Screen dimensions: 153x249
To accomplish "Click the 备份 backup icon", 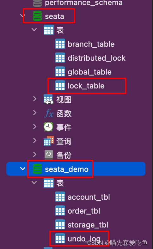I will coord(49,155).
